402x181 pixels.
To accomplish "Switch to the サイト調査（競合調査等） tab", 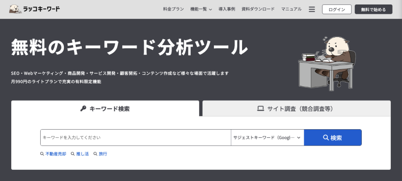I will coord(297,109).
